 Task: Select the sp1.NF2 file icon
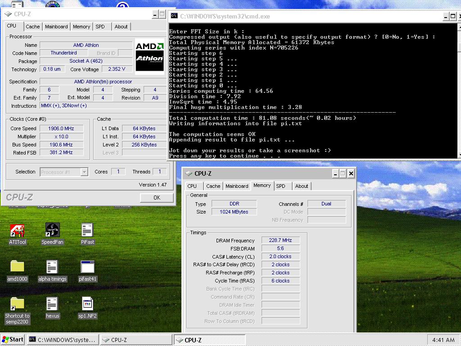(x=87, y=308)
